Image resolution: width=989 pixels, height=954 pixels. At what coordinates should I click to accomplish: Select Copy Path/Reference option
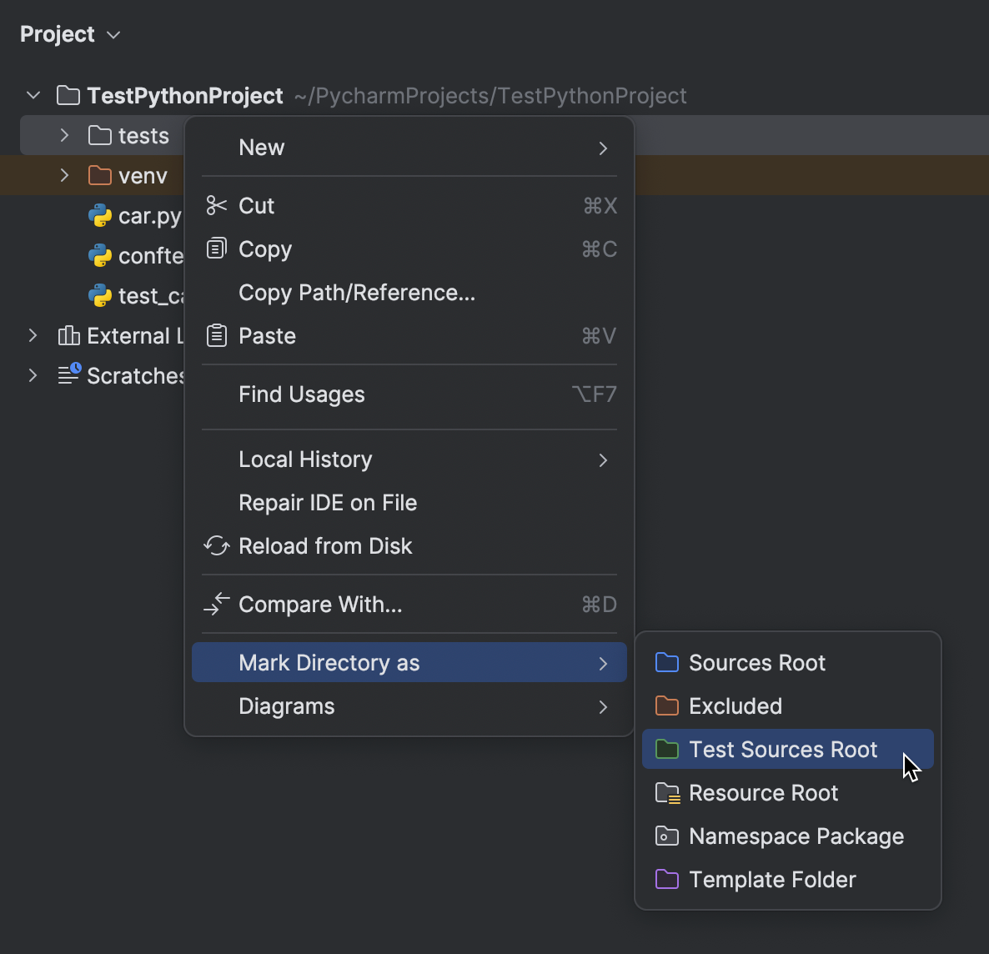356,292
